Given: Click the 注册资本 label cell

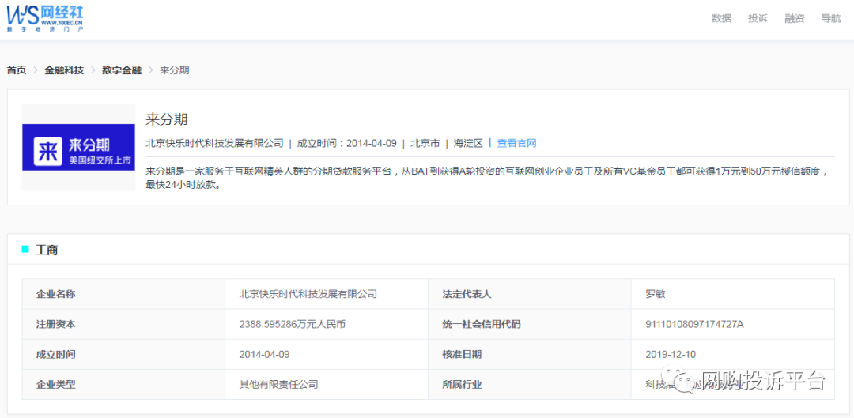Looking at the screenshot, I should [x=123, y=325].
